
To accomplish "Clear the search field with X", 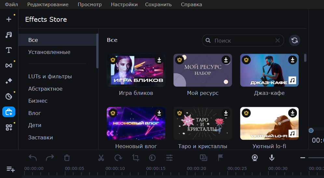I will pos(277,41).
